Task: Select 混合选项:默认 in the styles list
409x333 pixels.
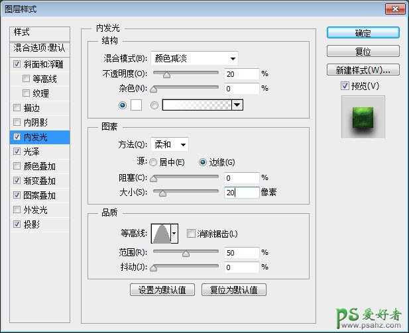Action: 40,48
